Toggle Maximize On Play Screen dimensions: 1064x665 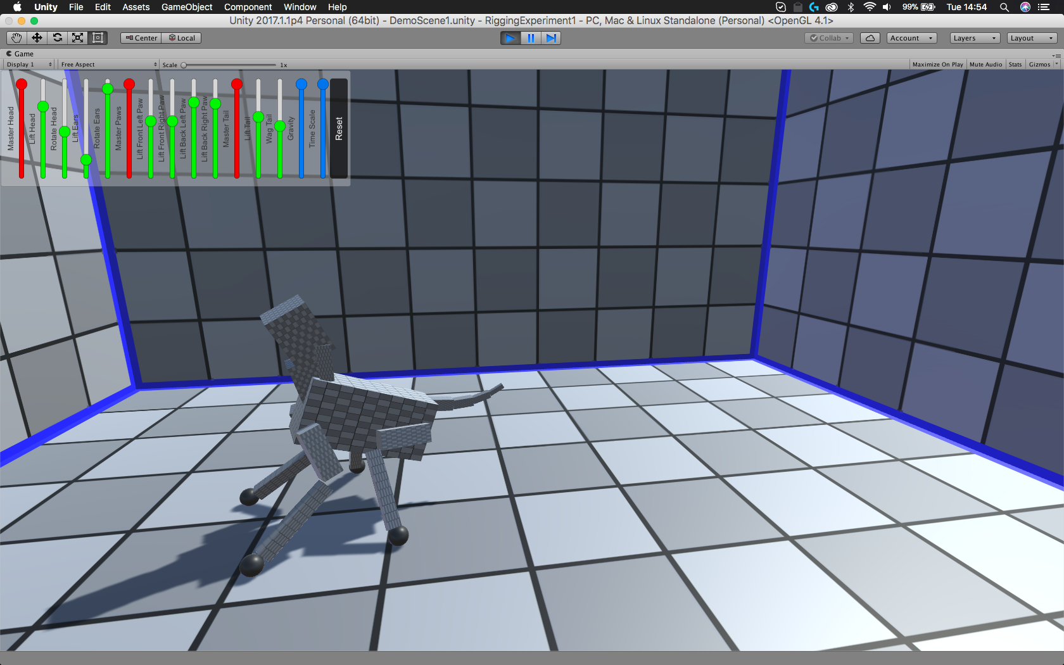(937, 65)
